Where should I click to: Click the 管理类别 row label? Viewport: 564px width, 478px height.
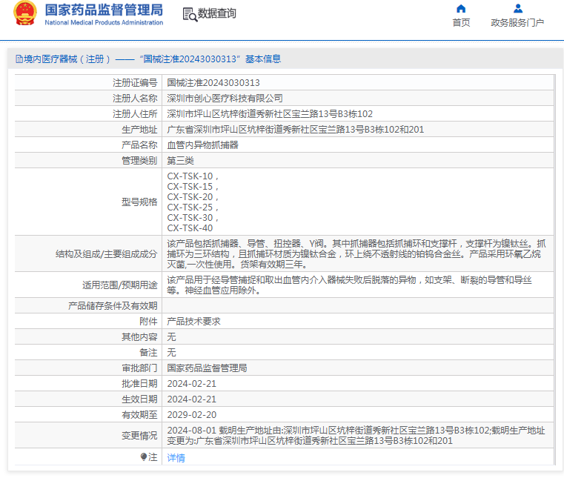pos(139,160)
